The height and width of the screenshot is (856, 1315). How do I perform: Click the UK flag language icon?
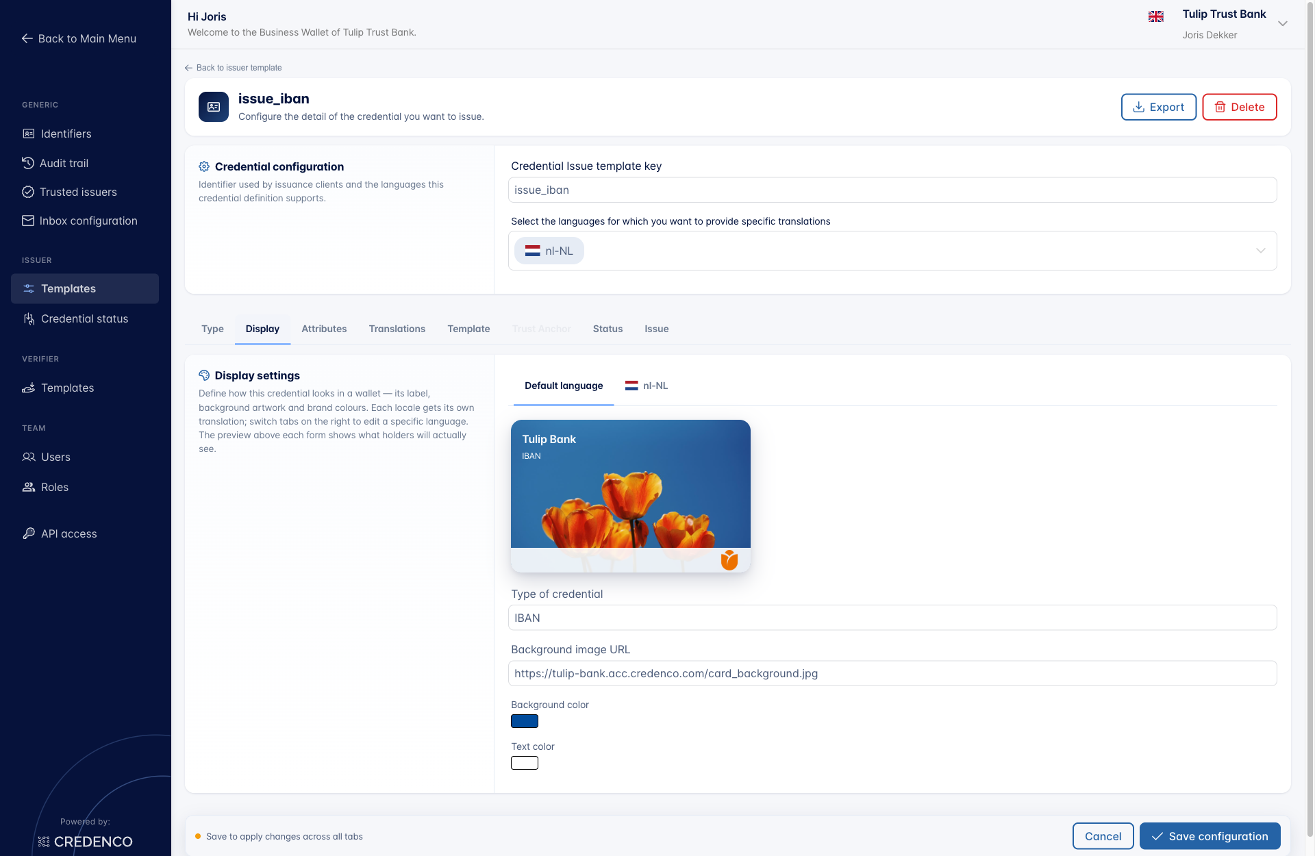[1156, 16]
